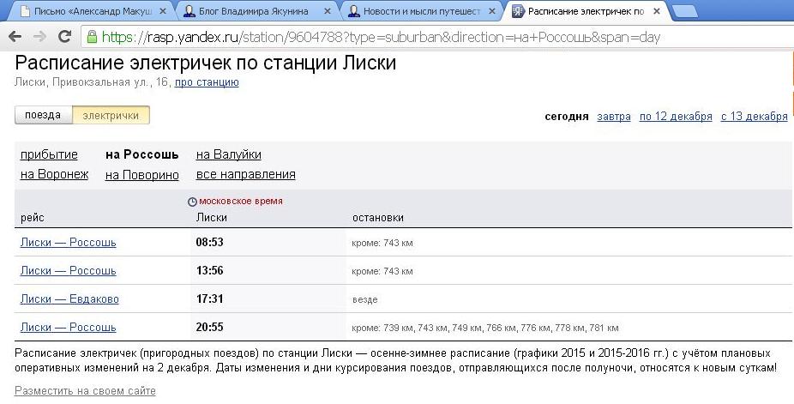Show schedule for завтра
This screenshot has height=404, width=794.
614,117
